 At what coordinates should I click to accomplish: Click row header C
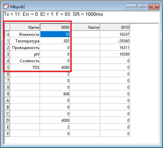point(8,114)
